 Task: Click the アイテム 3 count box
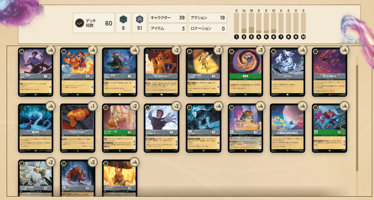click(x=167, y=29)
